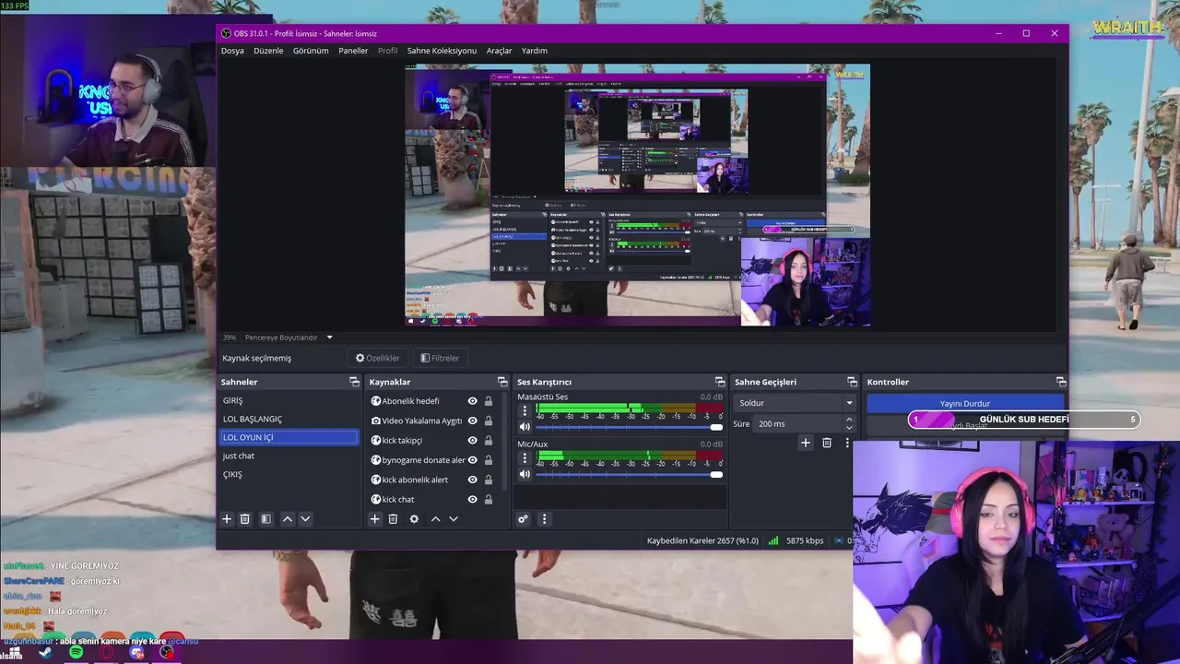
Task: Add a new scene with the plus icon in Sahneler
Action: click(x=227, y=519)
